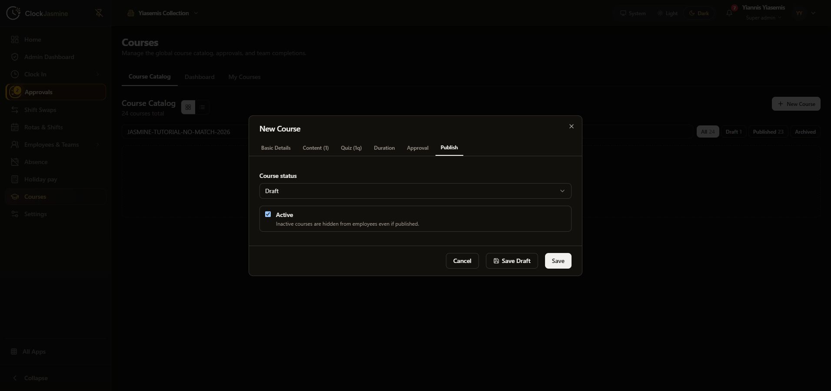The width and height of the screenshot is (831, 391).
Task: Open the notifications bell icon
Action: point(729,13)
